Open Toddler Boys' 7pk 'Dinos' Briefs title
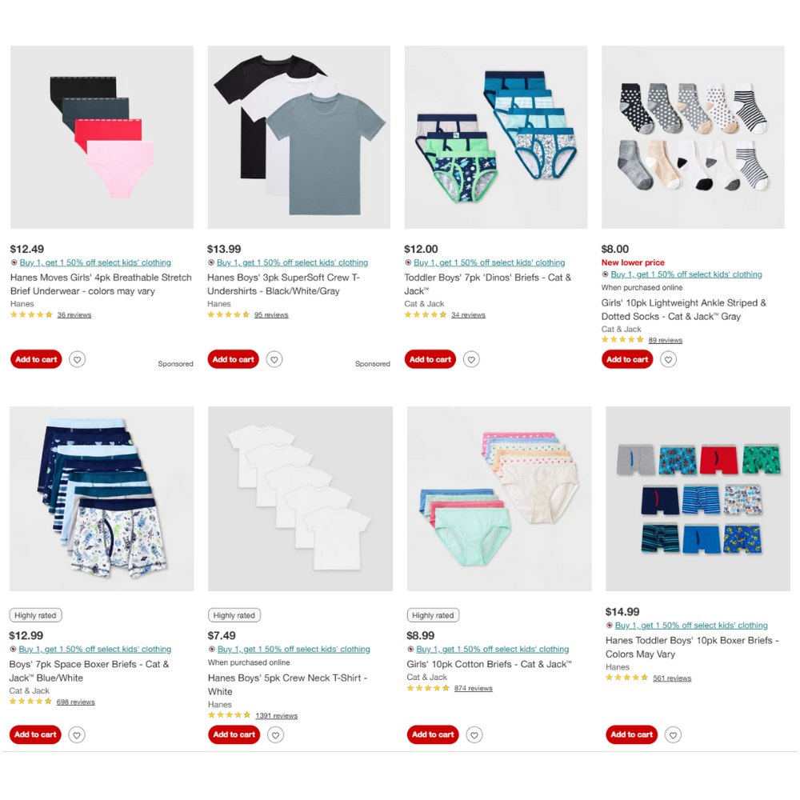Viewport: 800px width, 800px height. coord(488,284)
